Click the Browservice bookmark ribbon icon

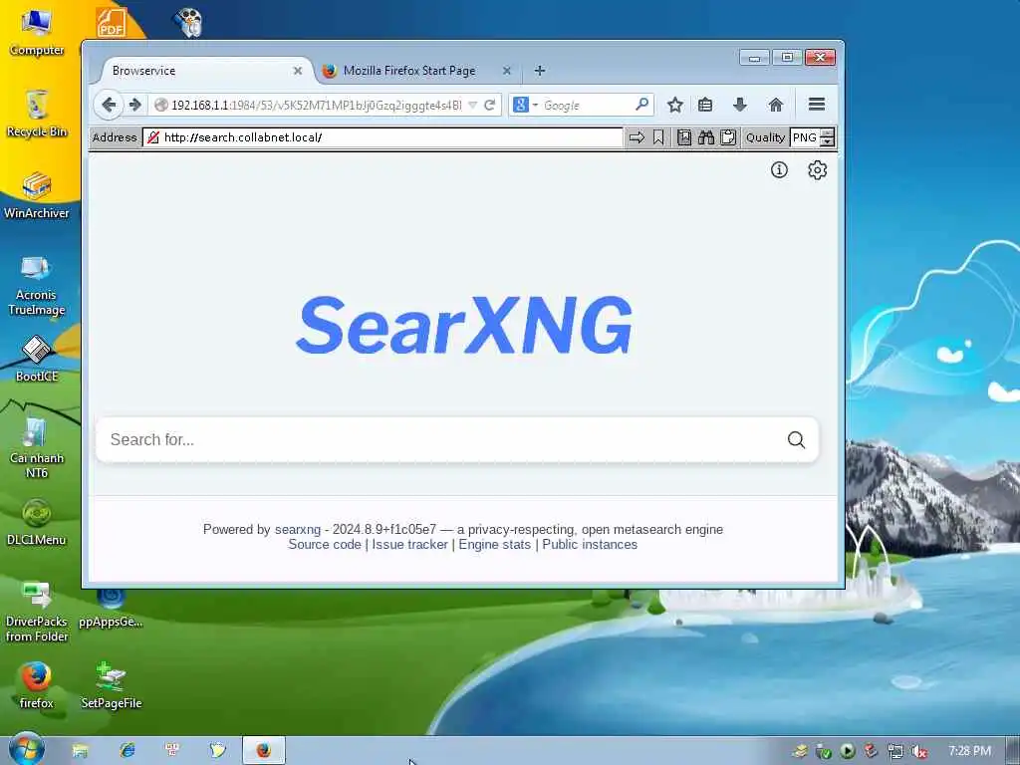pyautogui.click(x=658, y=137)
